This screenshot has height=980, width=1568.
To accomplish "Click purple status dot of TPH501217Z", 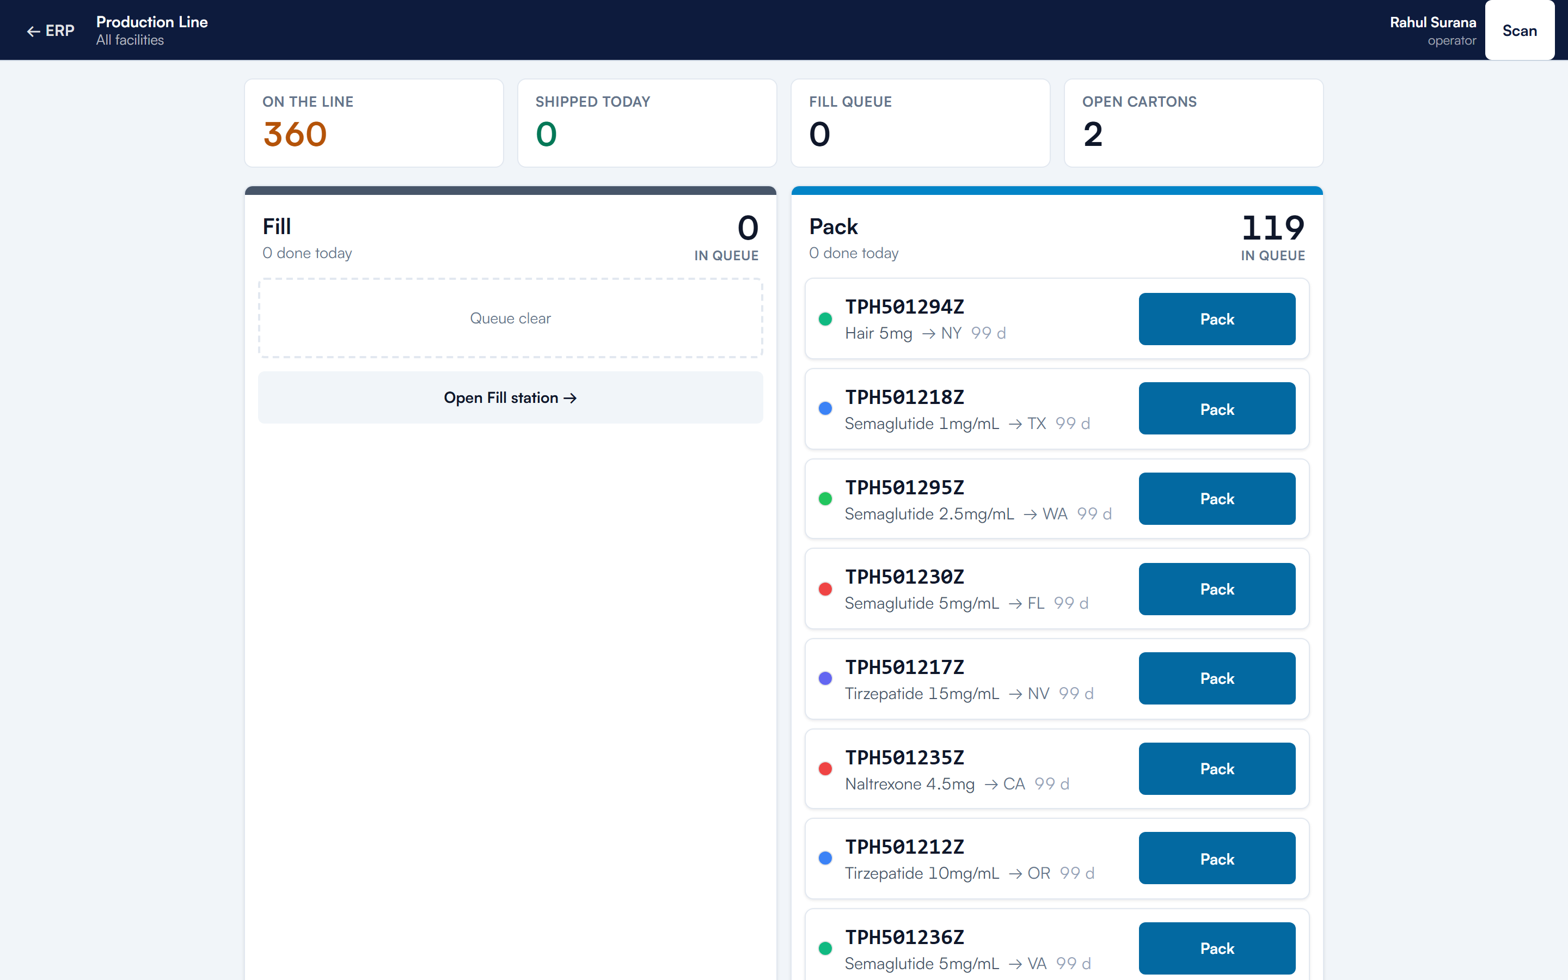I will (x=825, y=678).
